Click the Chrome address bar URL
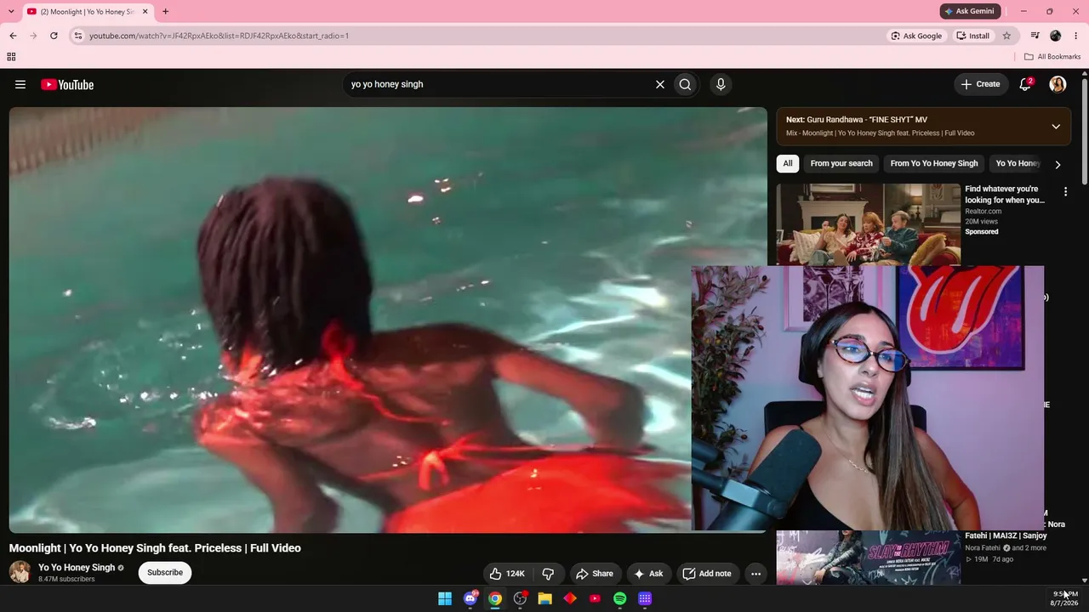 (x=220, y=36)
